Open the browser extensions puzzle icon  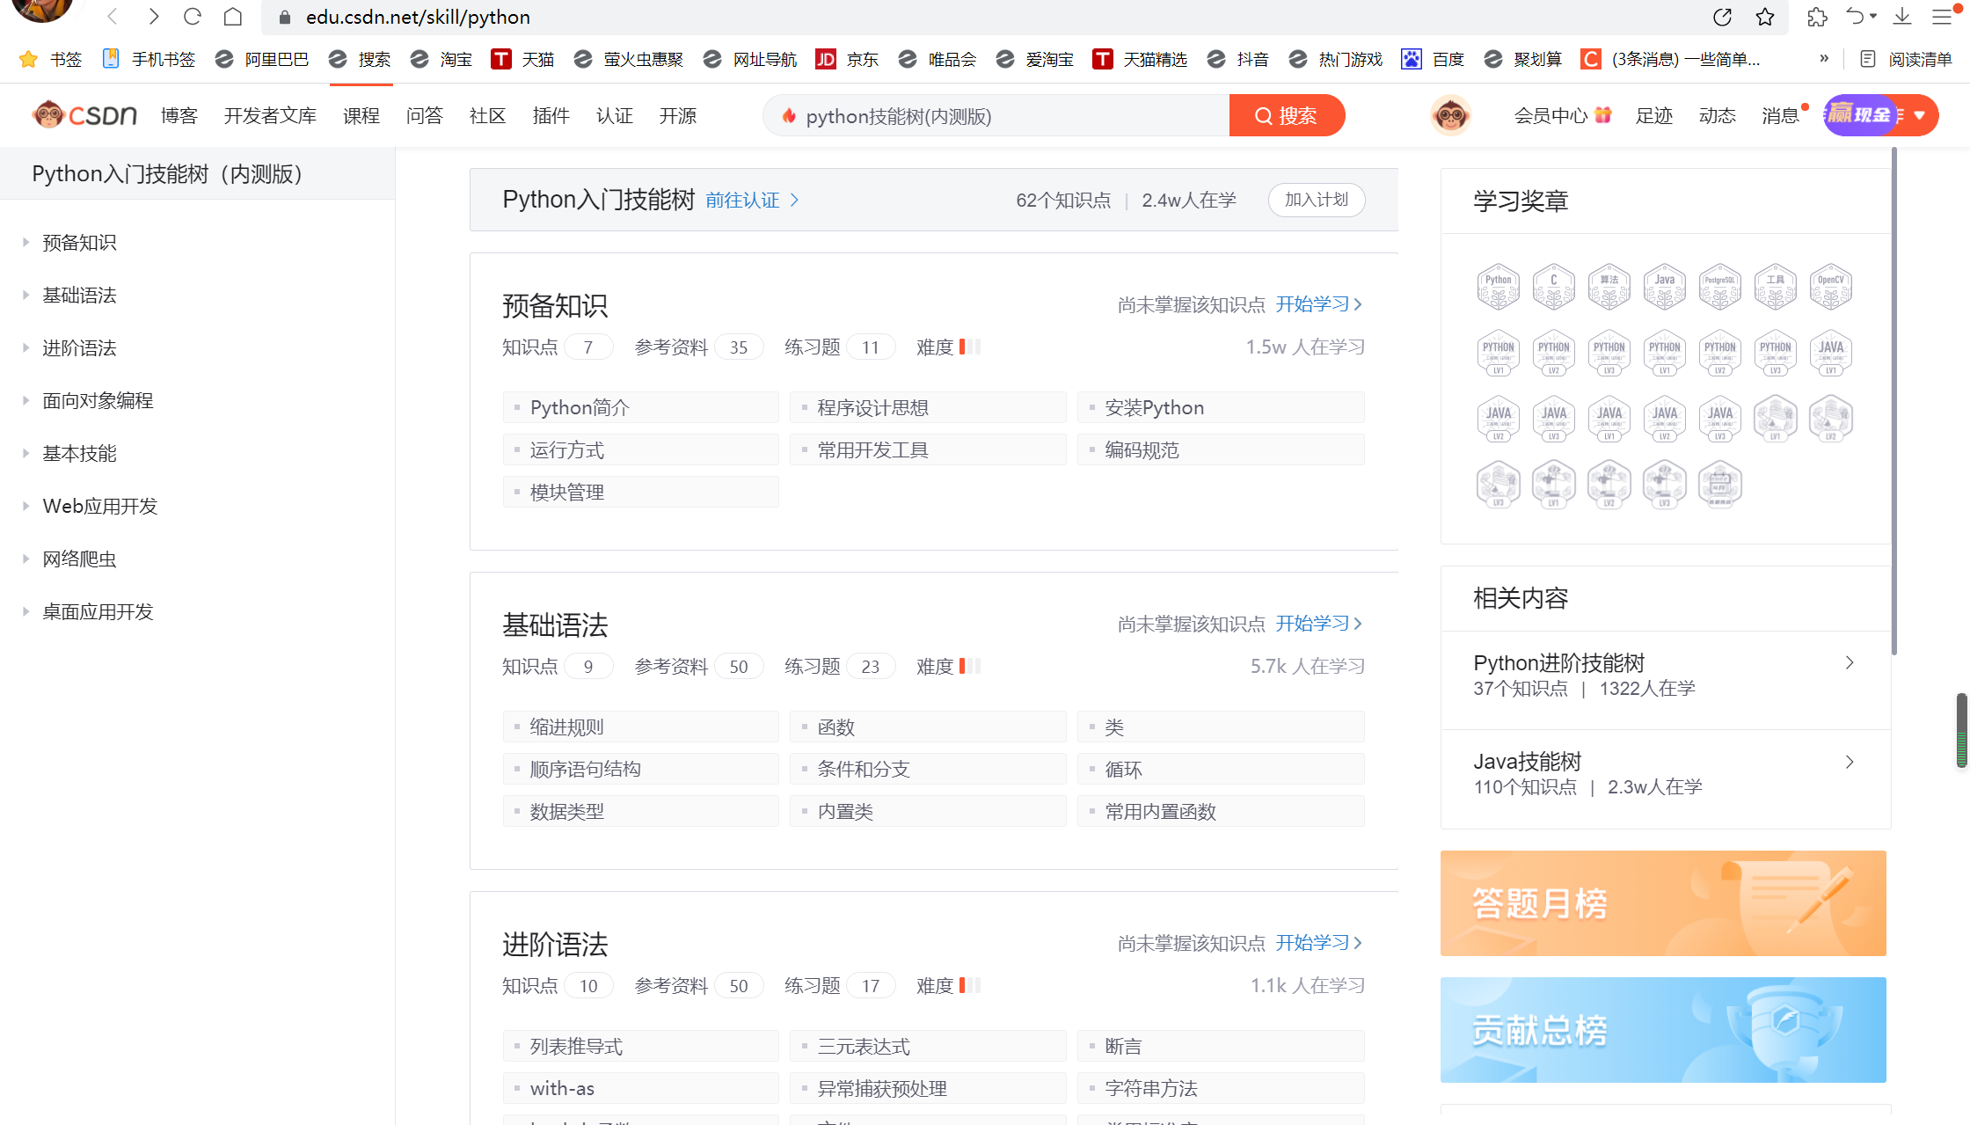point(1817,17)
